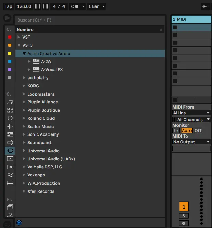The height and width of the screenshot is (228, 212).
Task: Expand the Roland Cloud folder
Action: click(24, 118)
